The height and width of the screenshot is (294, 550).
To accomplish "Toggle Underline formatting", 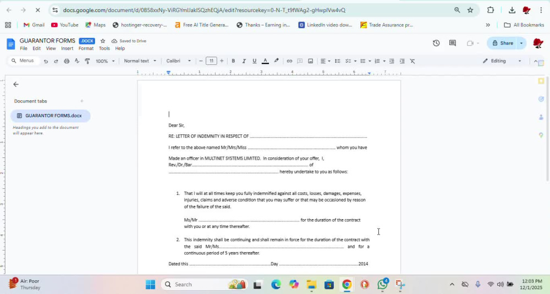I will (x=254, y=61).
